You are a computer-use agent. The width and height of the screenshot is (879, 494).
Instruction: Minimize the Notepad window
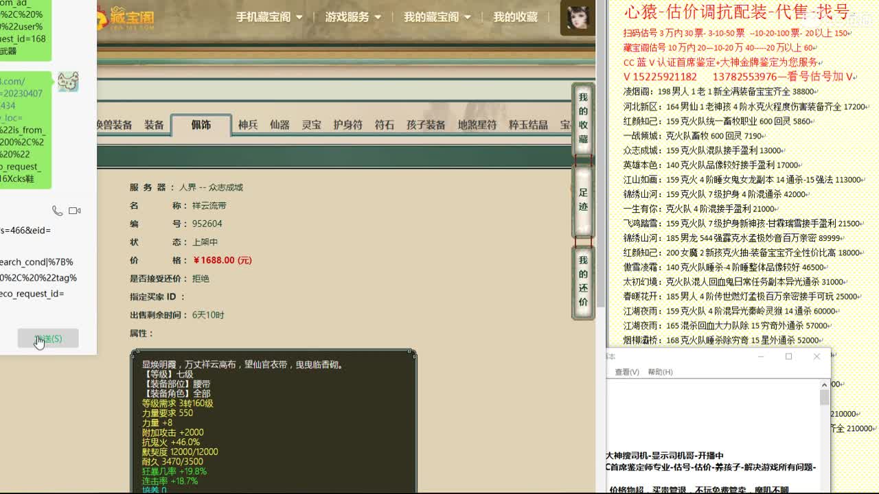pos(760,357)
